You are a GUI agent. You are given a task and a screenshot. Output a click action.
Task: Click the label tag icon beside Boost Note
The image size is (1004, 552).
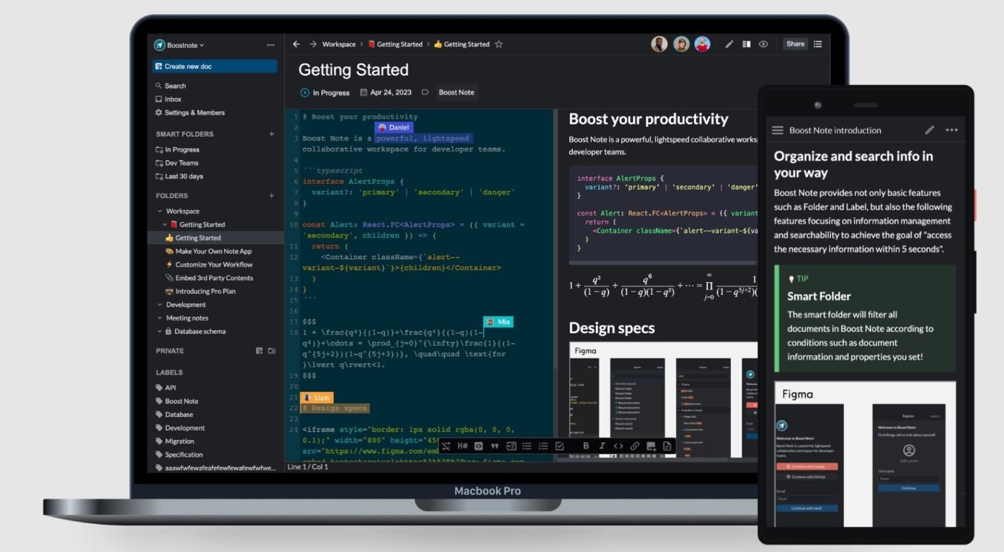pos(425,92)
